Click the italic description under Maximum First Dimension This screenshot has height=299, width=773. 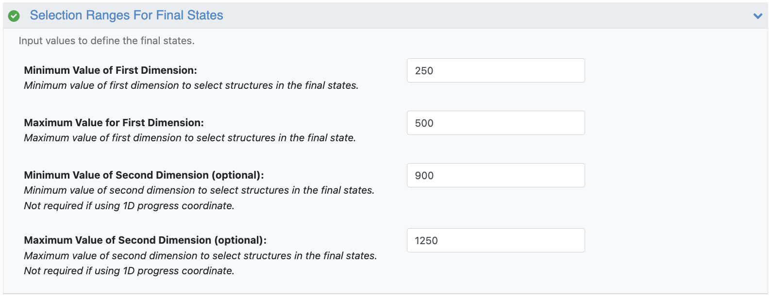[x=189, y=138]
